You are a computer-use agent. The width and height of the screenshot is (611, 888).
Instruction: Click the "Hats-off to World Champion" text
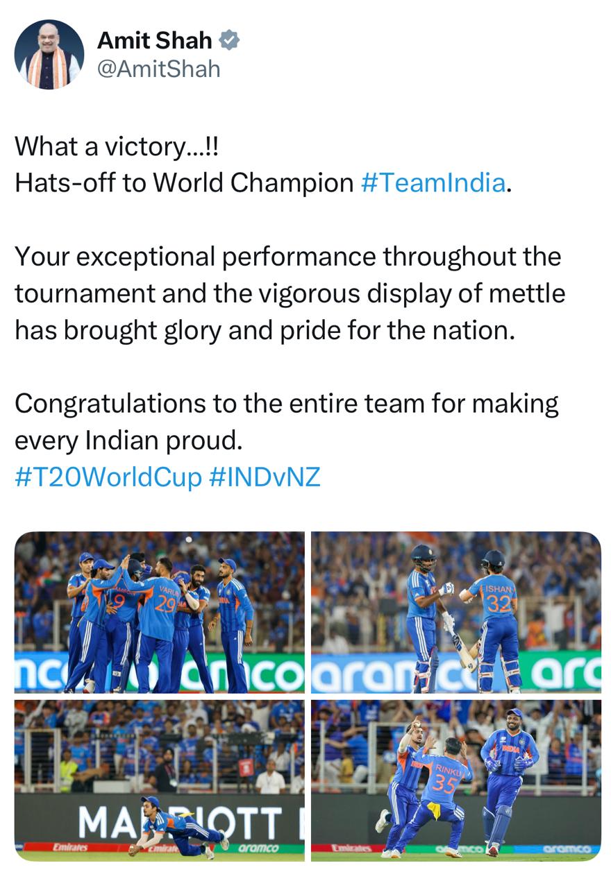pos(184,182)
